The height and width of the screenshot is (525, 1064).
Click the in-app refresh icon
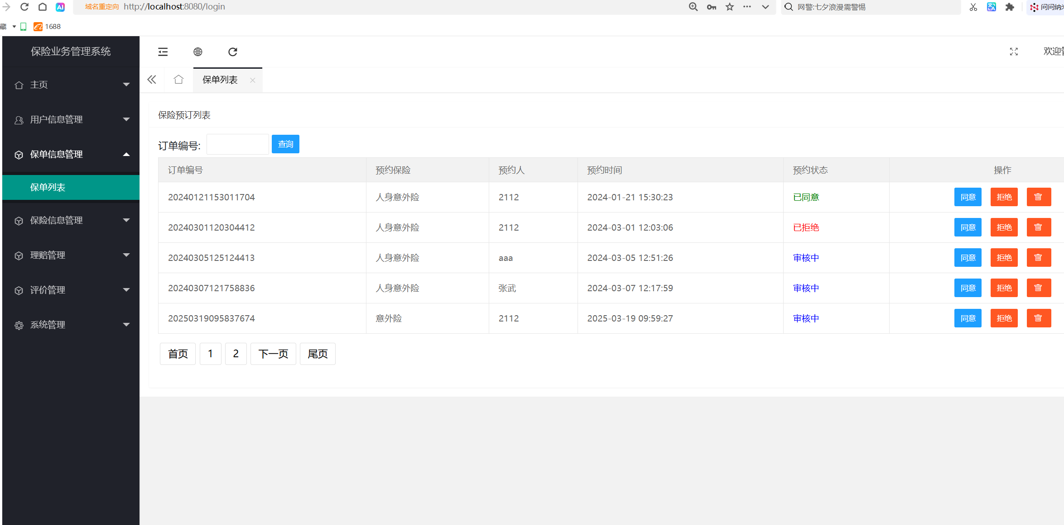tap(233, 52)
